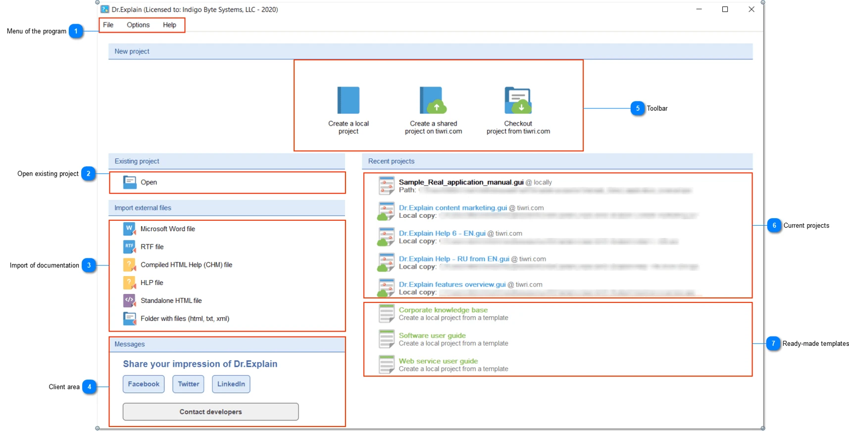
Task: Open Dr.Explain Help - RU from EN.gui link
Action: (x=454, y=259)
